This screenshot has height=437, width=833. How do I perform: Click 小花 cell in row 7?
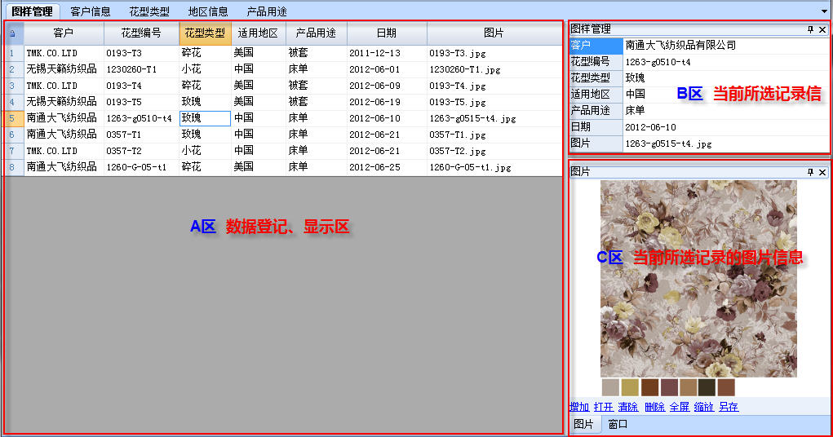pyautogui.click(x=205, y=151)
